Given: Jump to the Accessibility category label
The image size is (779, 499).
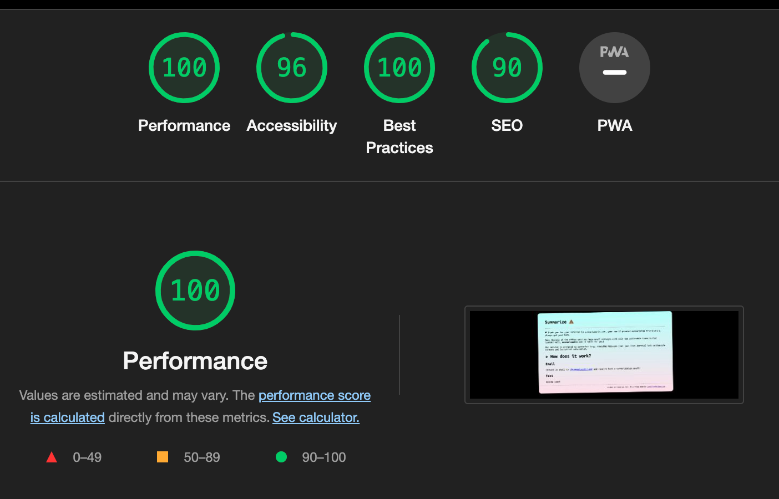Looking at the screenshot, I should tap(292, 126).
